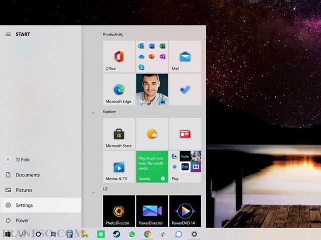The width and height of the screenshot is (321, 240).
Task: Open Settings gear on taskbar
Action: 194,234
